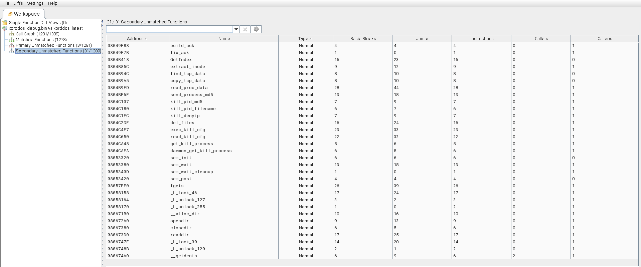Click the Call Graph tree icon
641x267 pixels.
click(12, 34)
